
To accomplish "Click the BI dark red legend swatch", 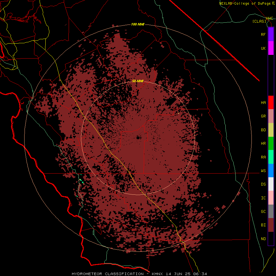I will (x=271, y=225).
